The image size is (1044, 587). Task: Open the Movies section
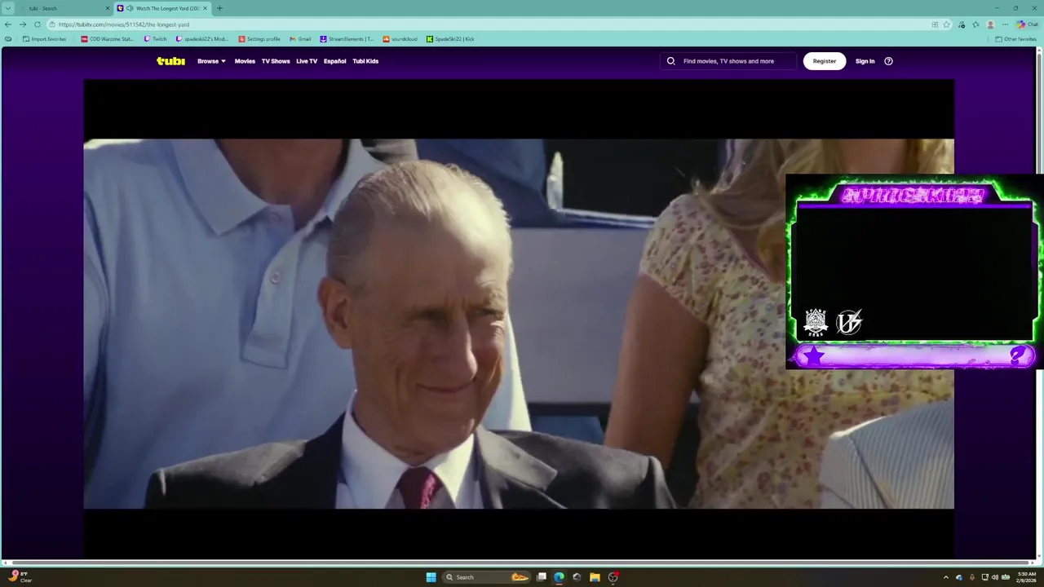245,61
